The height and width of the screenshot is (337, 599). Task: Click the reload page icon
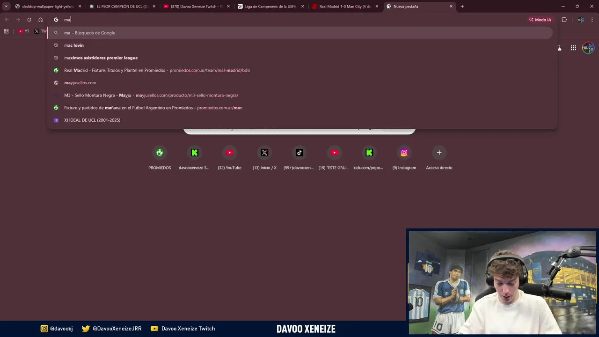tap(29, 20)
